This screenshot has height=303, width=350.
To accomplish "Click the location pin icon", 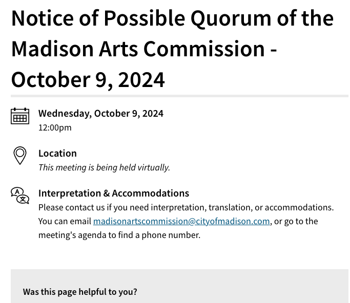I will click(20, 156).
